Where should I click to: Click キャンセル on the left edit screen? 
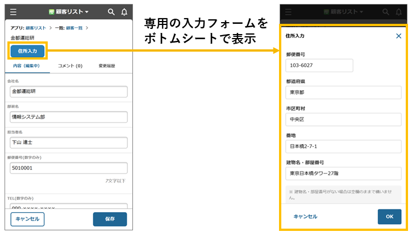(27, 219)
